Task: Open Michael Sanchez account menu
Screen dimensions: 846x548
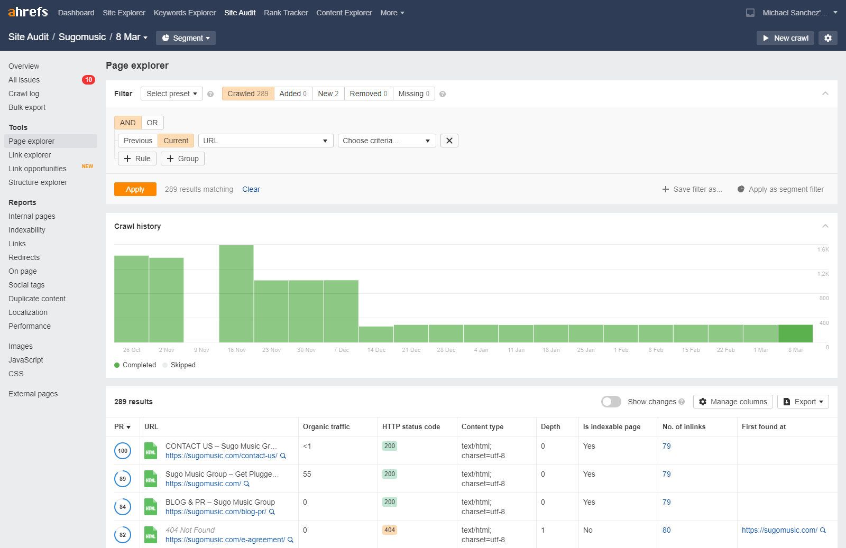Action: pos(800,13)
